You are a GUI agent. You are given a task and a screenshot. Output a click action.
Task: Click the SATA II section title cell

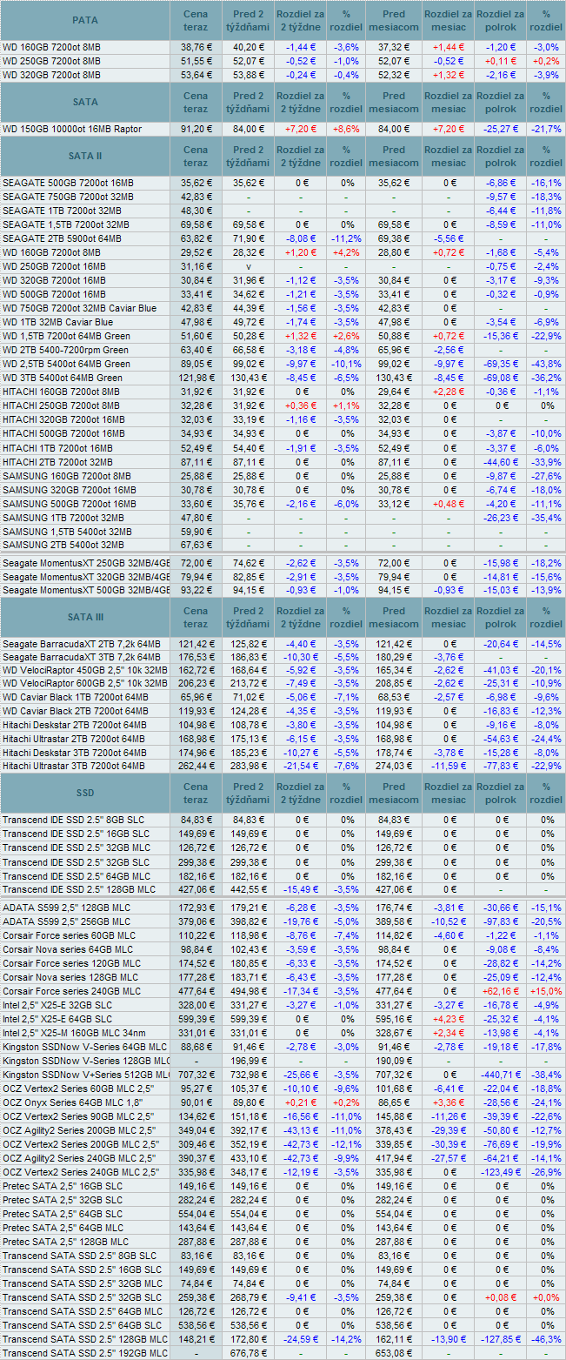(x=85, y=156)
